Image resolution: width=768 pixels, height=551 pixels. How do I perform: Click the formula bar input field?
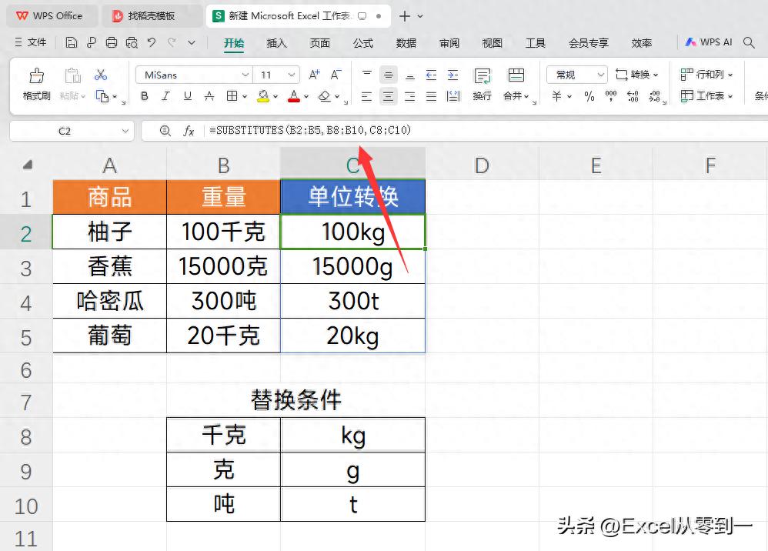click(x=485, y=131)
